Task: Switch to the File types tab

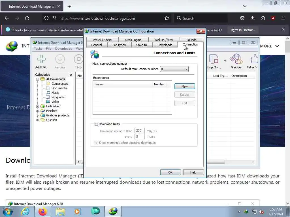Action: (x=119, y=45)
